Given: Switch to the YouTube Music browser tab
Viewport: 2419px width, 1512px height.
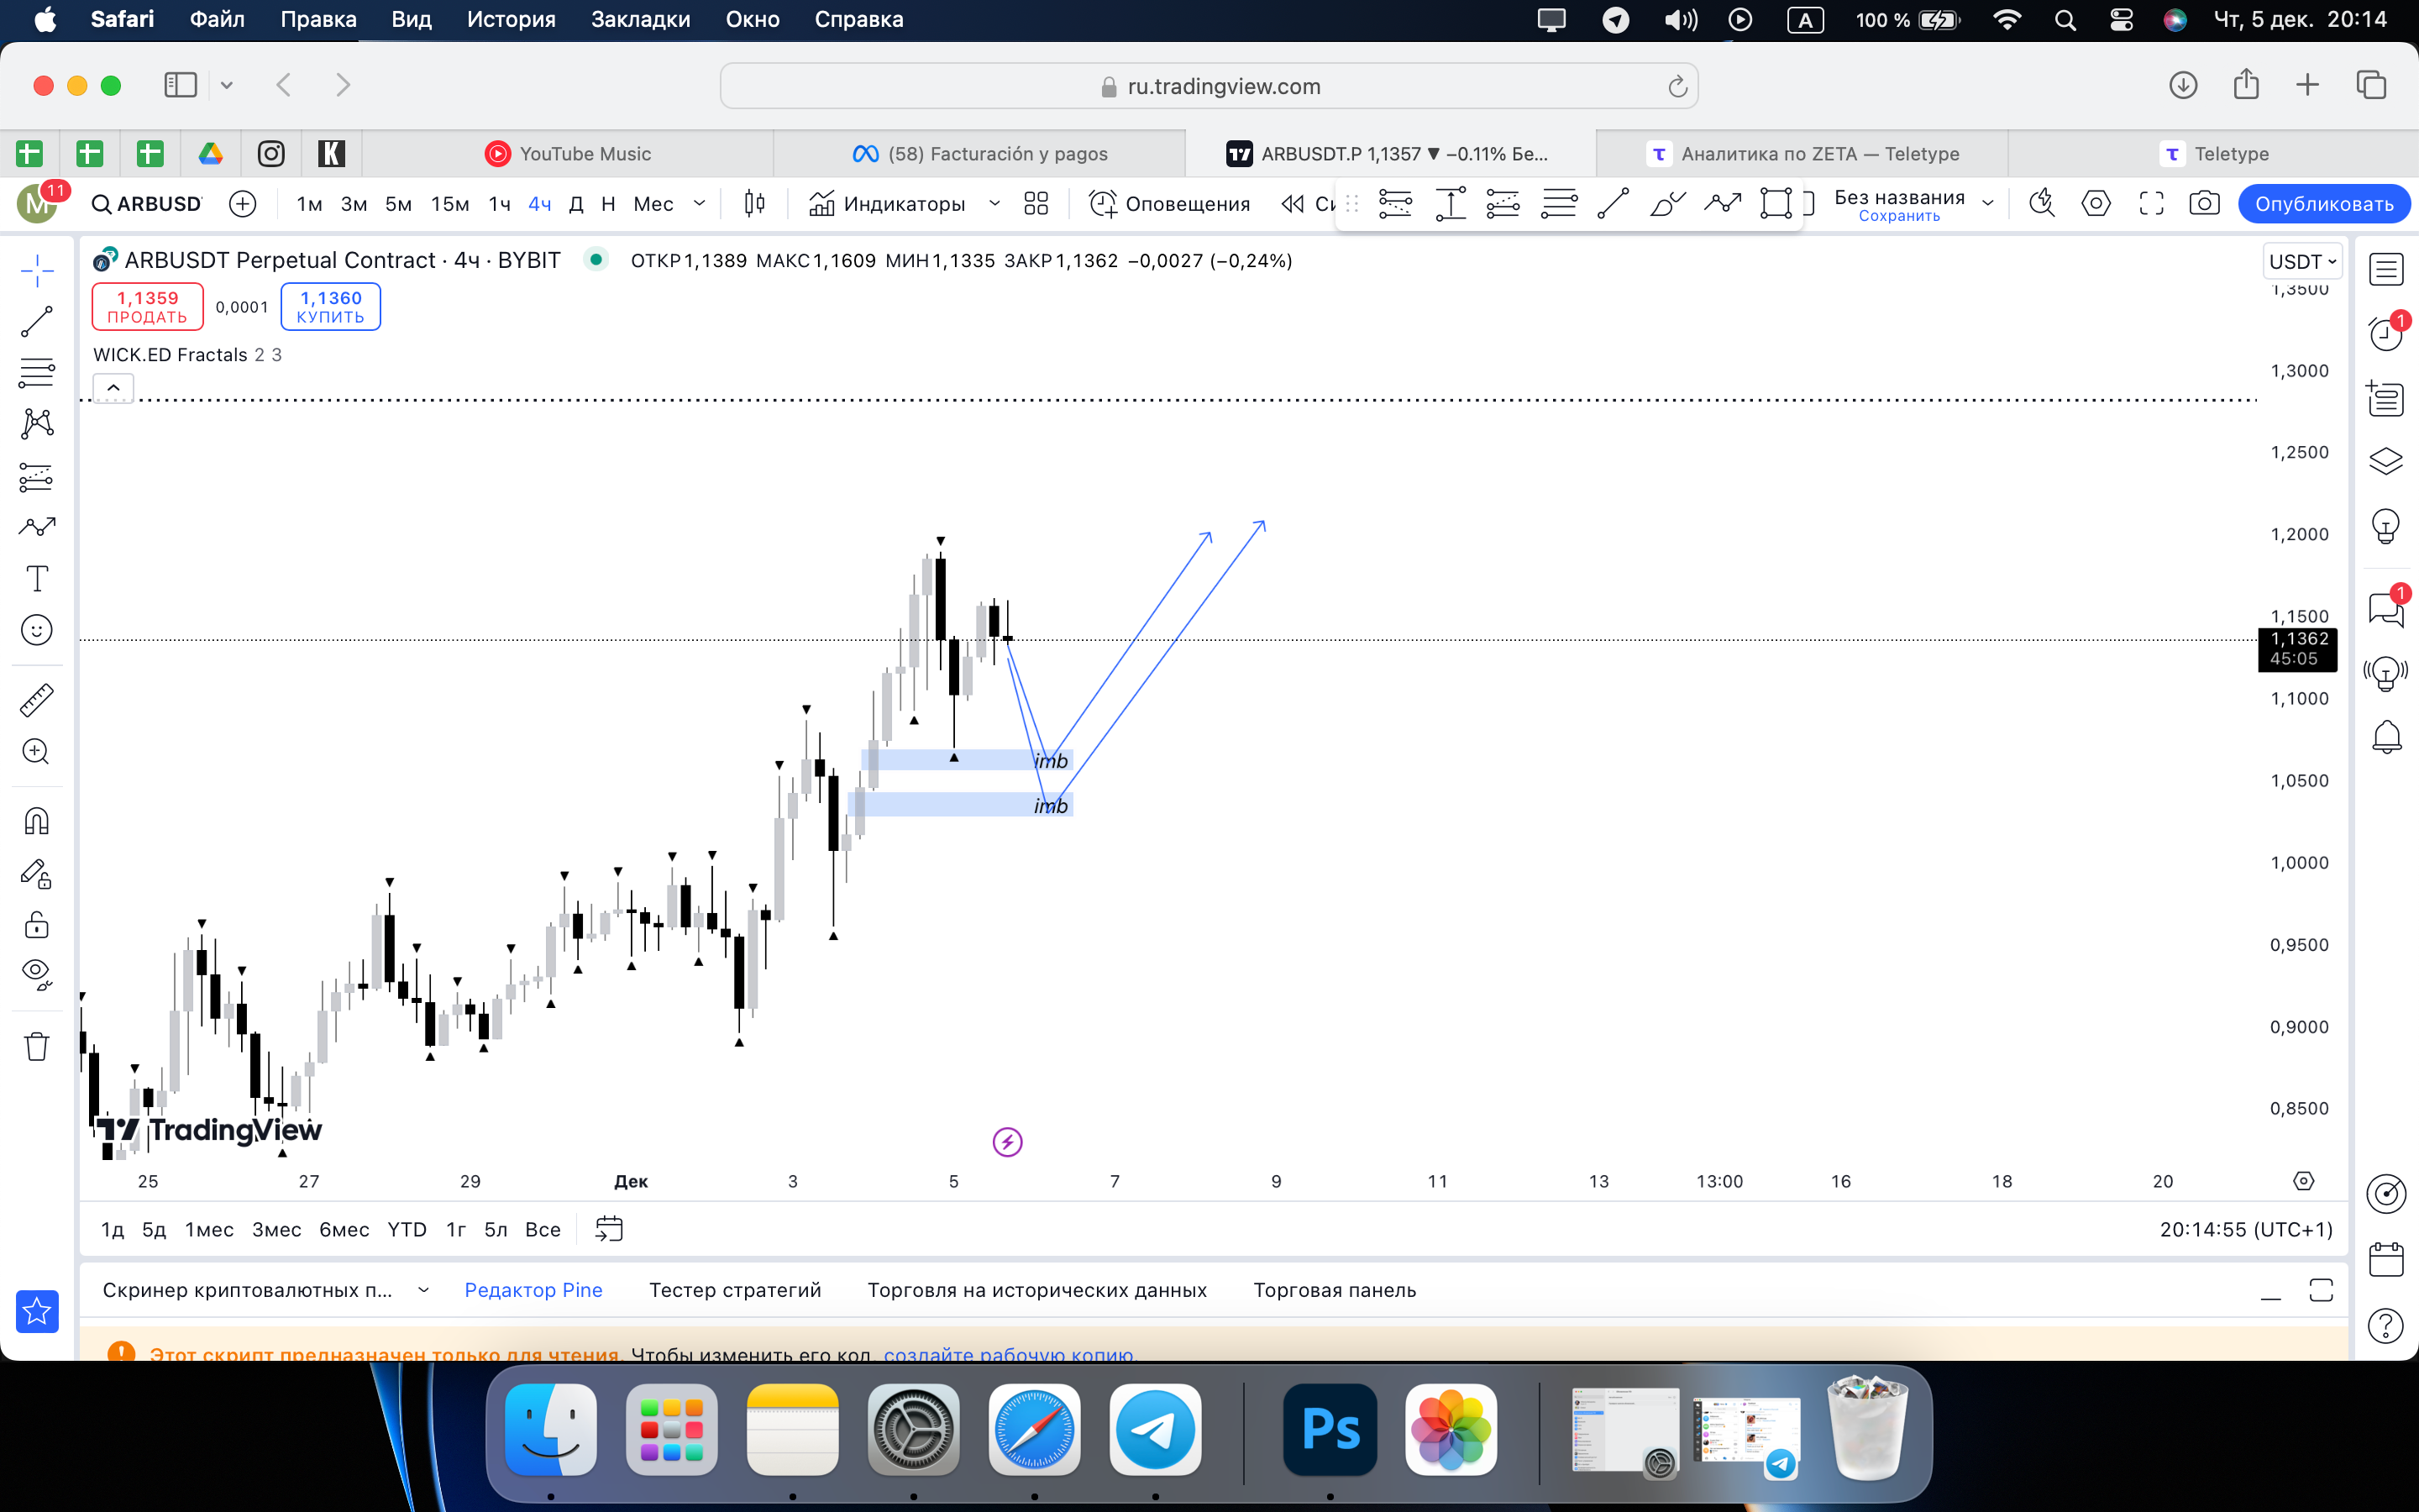Looking at the screenshot, I should pos(568,154).
